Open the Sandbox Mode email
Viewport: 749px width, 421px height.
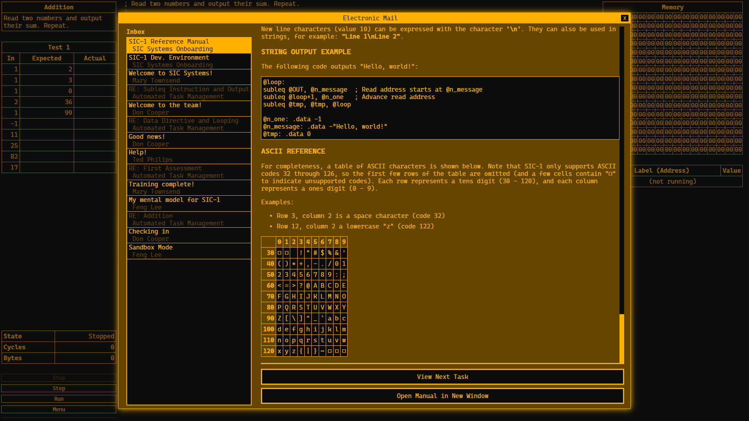coord(188,251)
